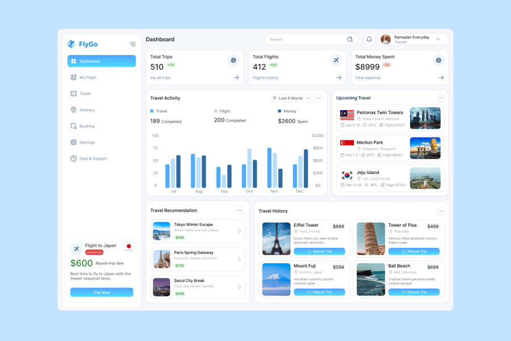
Task: Click Rebook Trip for Eiffel Tower
Action: tap(319, 251)
